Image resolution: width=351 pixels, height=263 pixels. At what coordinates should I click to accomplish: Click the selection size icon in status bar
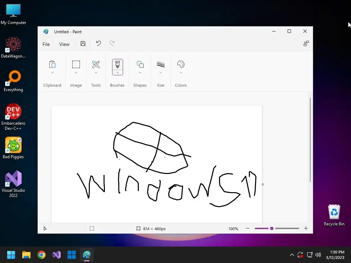tap(92, 228)
